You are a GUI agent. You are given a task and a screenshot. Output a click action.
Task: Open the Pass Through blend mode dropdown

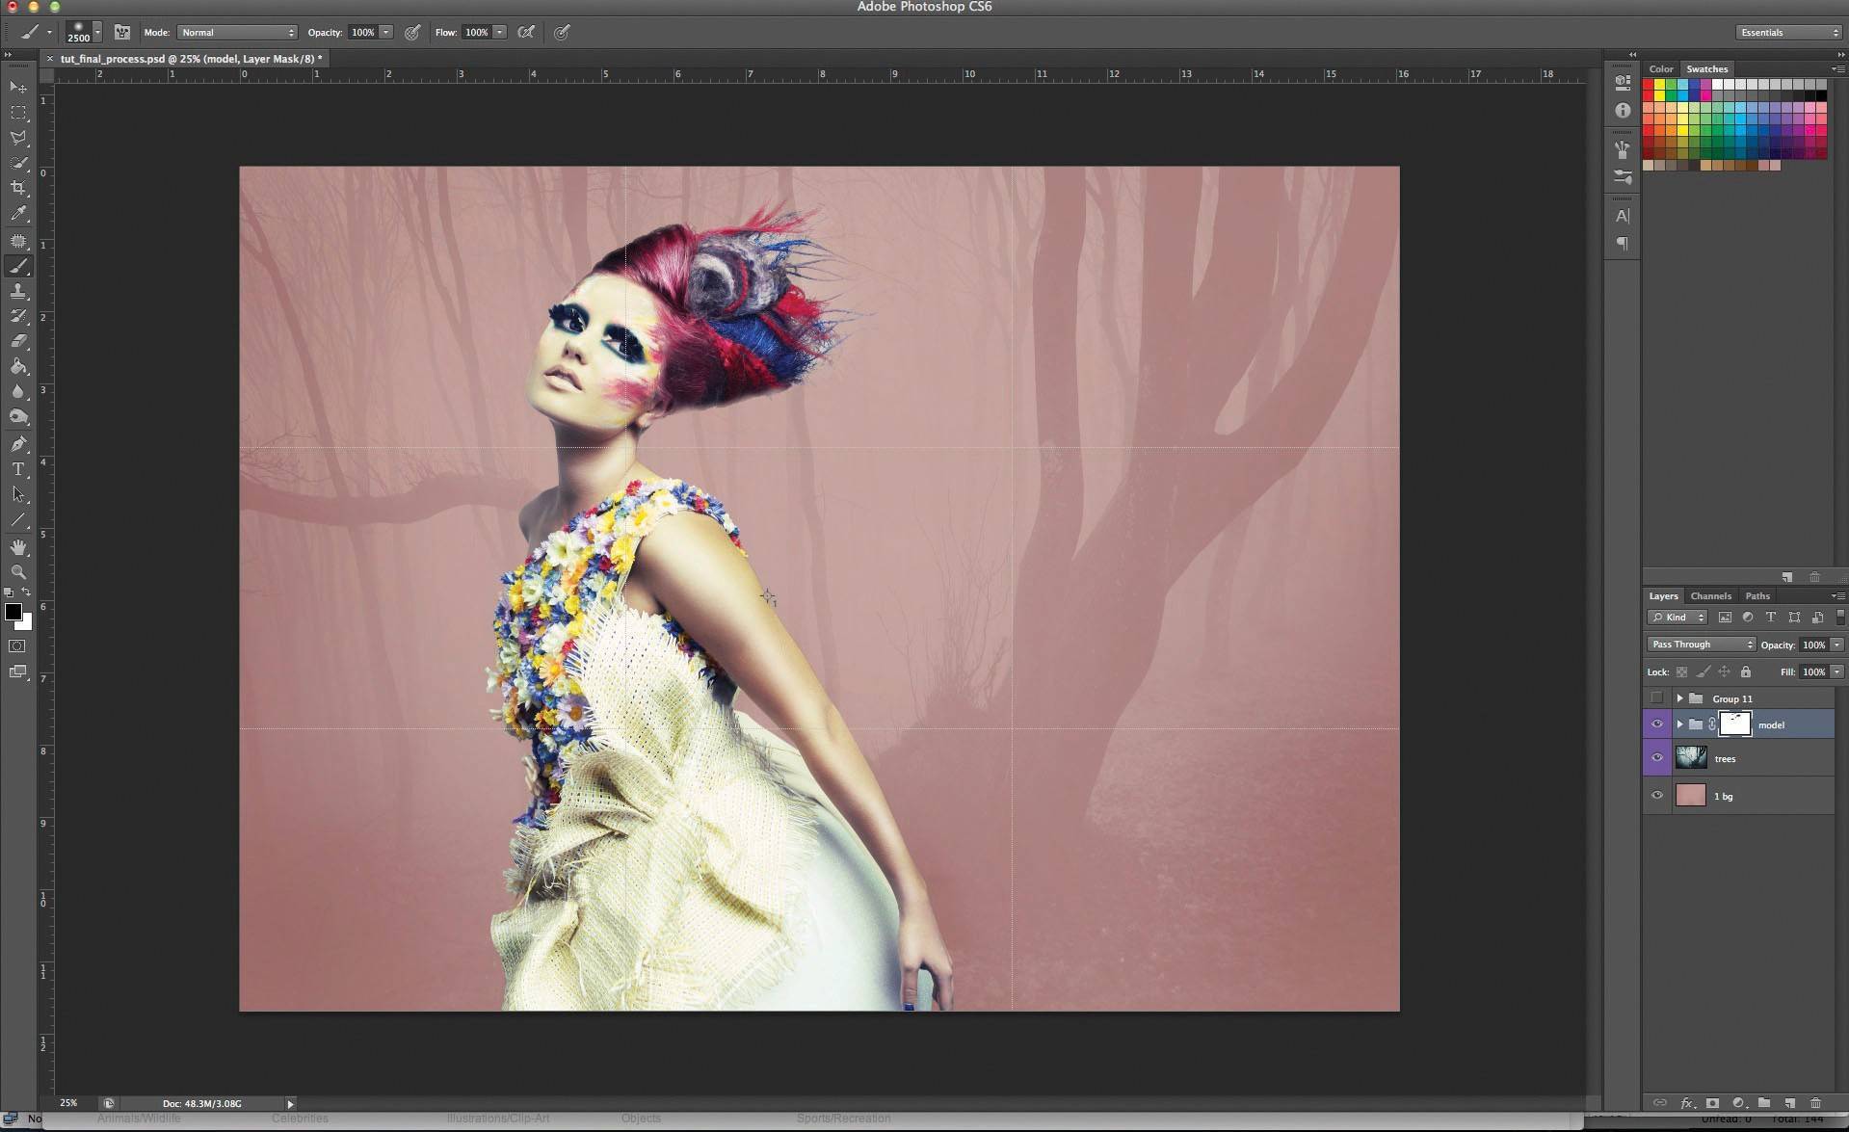[x=1702, y=645]
